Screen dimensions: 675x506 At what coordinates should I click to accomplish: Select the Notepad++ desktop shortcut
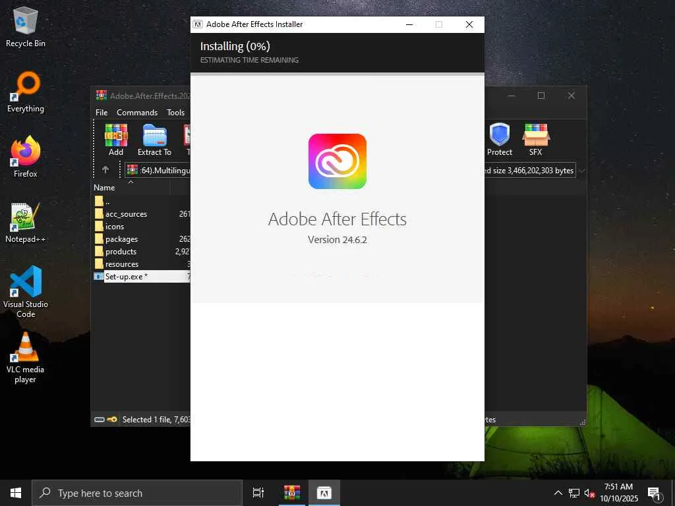tap(26, 223)
